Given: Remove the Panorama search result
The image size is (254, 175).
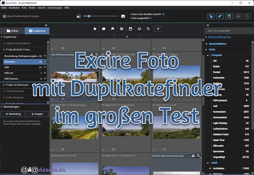Looking at the screenshot, I should point(45,61).
